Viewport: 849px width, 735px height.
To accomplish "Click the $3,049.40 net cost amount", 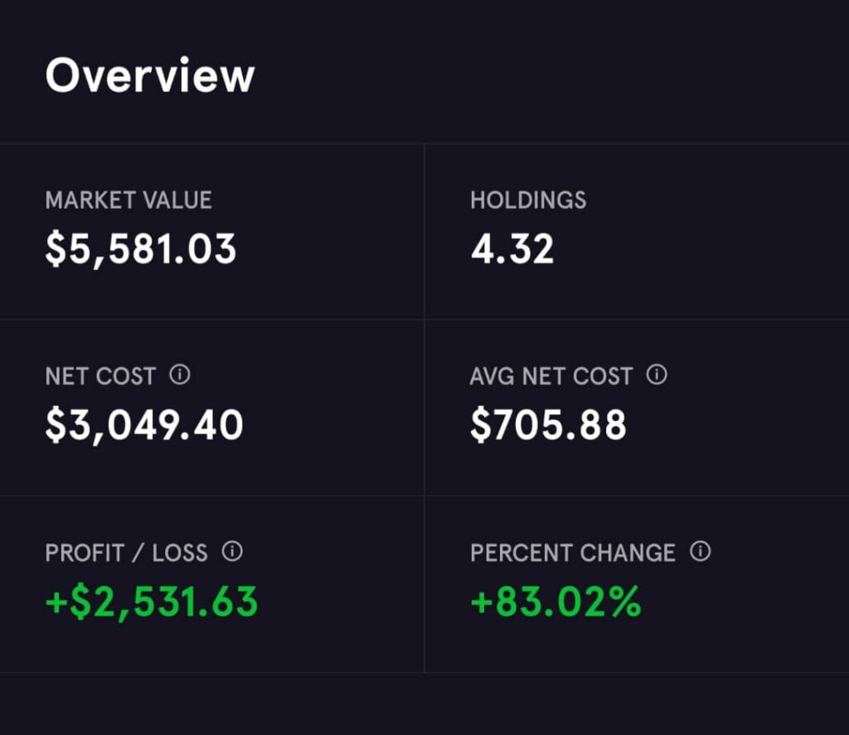I will click(144, 425).
